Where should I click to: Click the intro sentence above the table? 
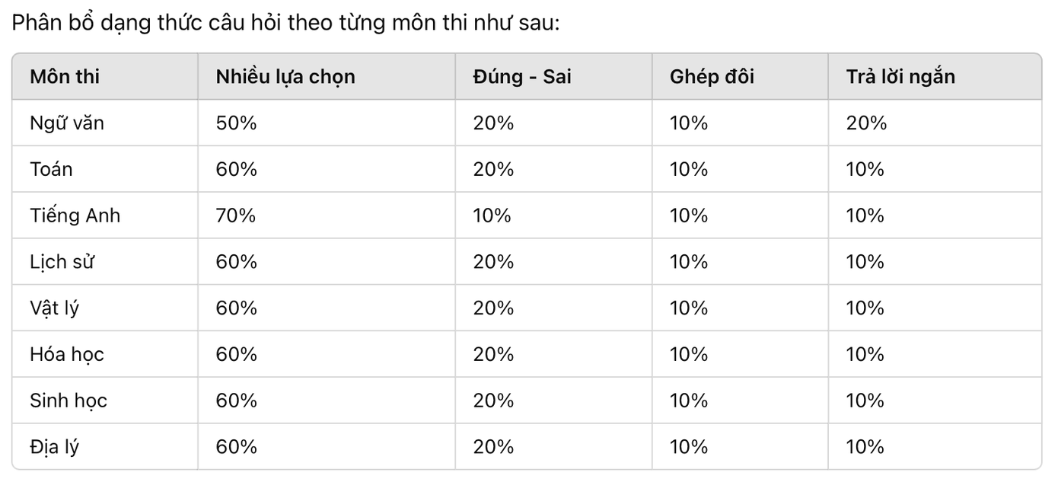285,23
